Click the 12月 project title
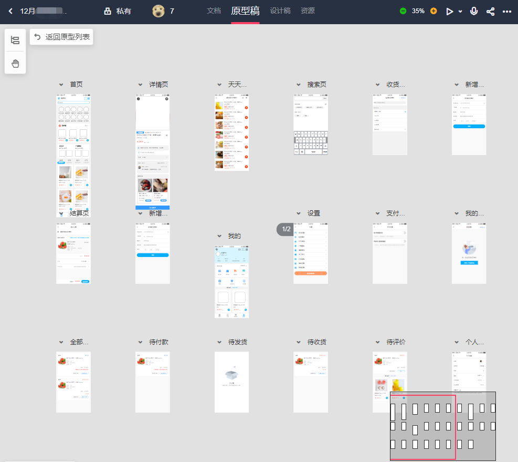 click(43, 11)
